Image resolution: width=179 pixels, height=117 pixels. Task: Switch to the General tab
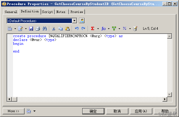click(x=11, y=12)
